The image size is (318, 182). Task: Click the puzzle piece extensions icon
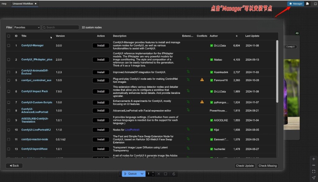[x=307, y=4]
